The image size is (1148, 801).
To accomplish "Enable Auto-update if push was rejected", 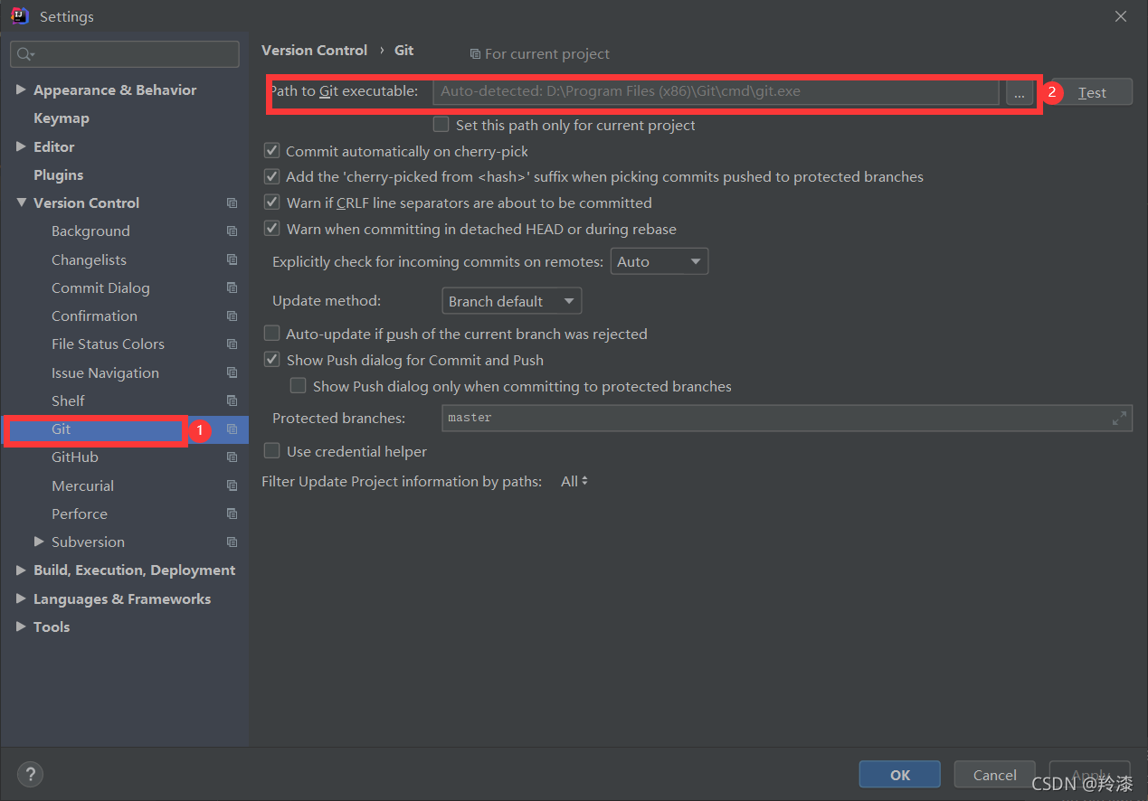I will pos(271,334).
